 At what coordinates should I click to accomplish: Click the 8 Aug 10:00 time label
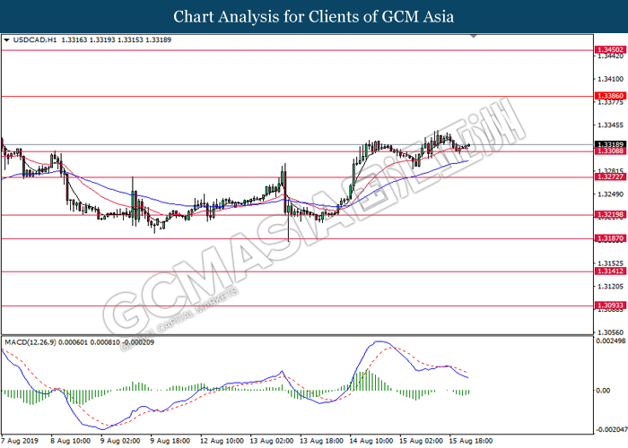(71, 441)
